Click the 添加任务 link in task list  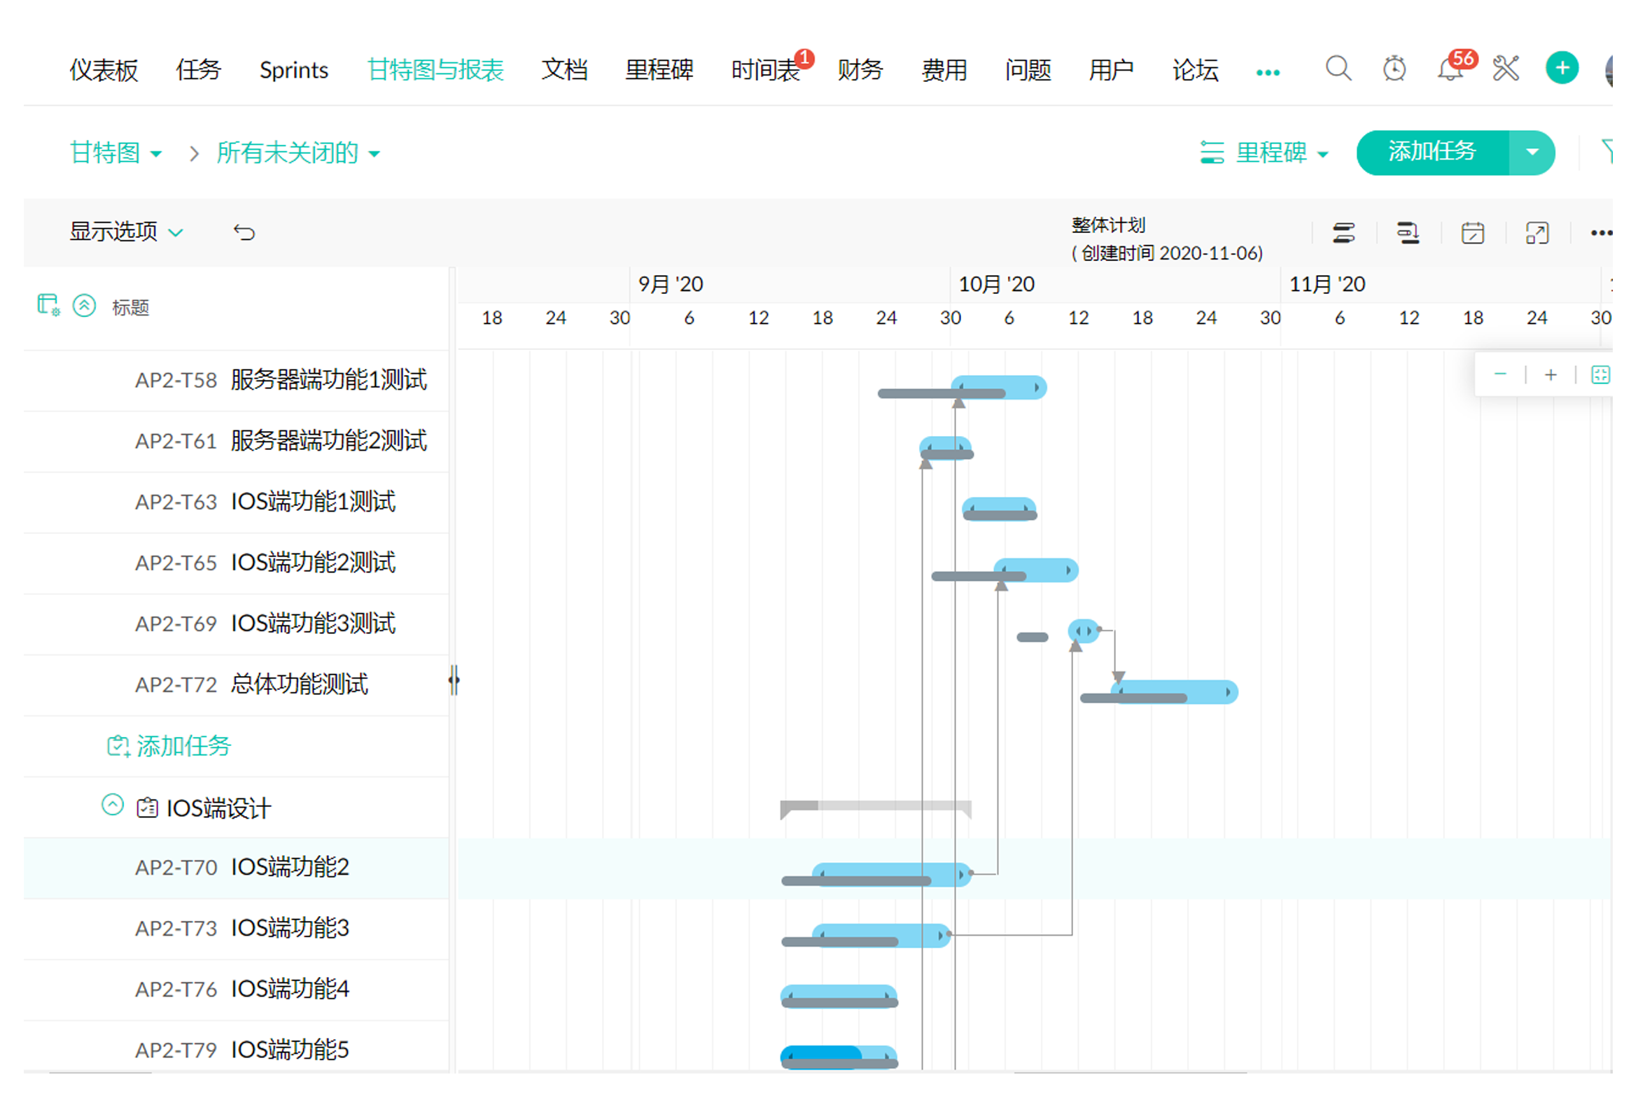(183, 746)
